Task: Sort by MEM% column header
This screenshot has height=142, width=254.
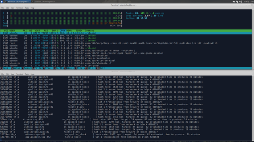Action: [x=69, y=31]
